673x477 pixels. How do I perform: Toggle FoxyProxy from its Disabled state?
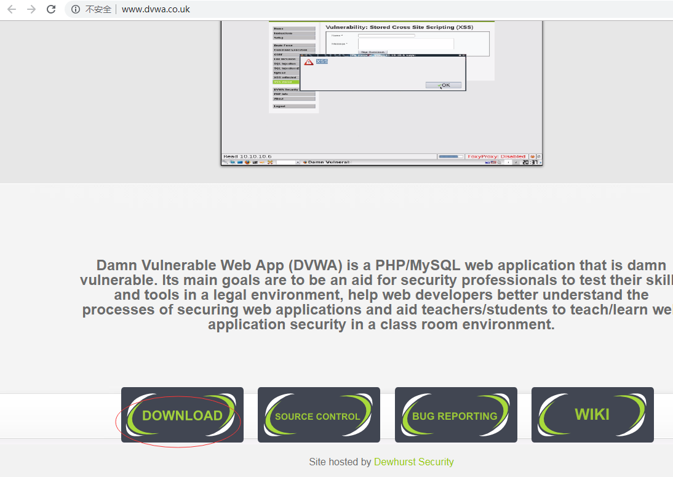pyautogui.click(x=496, y=156)
